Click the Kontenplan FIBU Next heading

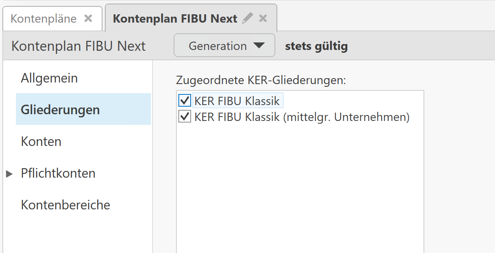(x=79, y=46)
